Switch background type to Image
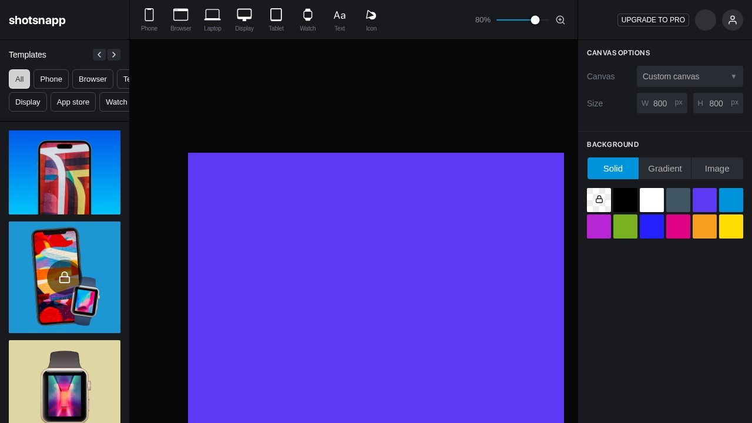752x423 pixels. click(717, 169)
